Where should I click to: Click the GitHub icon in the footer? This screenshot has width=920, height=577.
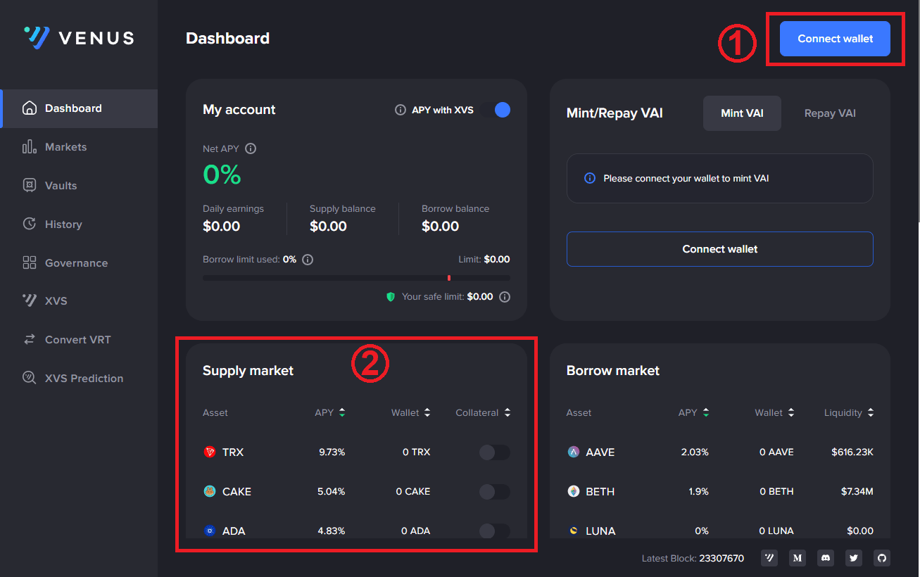[x=881, y=558]
